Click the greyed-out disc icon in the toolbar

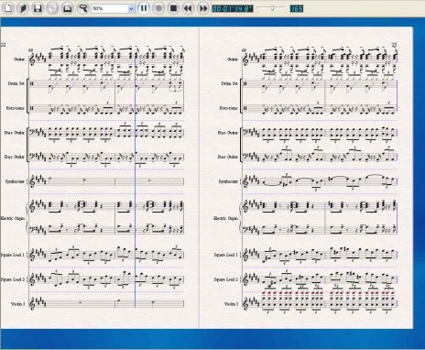click(x=52, y=8)
